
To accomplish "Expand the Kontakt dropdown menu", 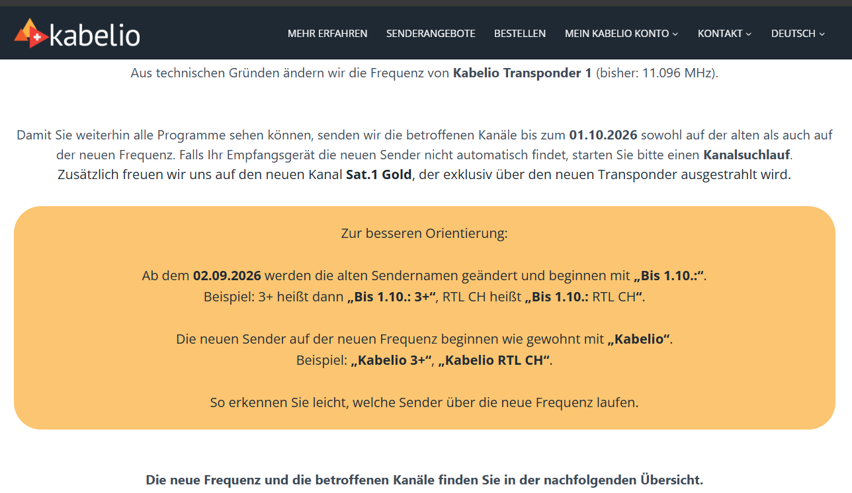I will (x=725, y=33).
